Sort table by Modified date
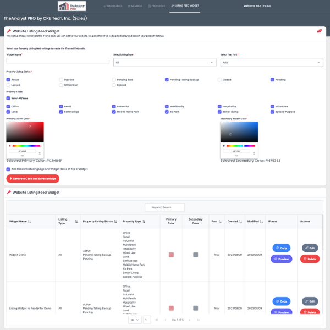Image resolution: width=330 pixels, height=330 pixels. pos(261,222)
